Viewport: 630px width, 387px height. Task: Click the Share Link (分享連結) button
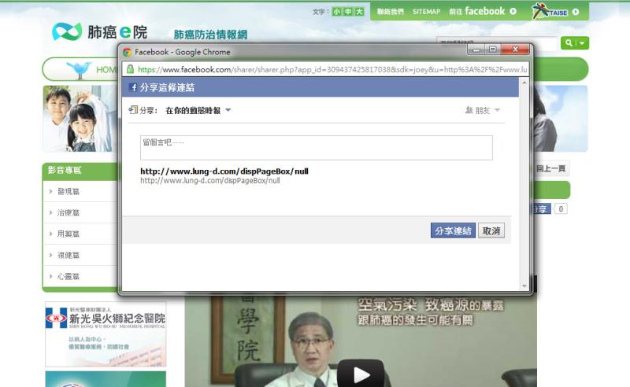(x=453, y=230)
